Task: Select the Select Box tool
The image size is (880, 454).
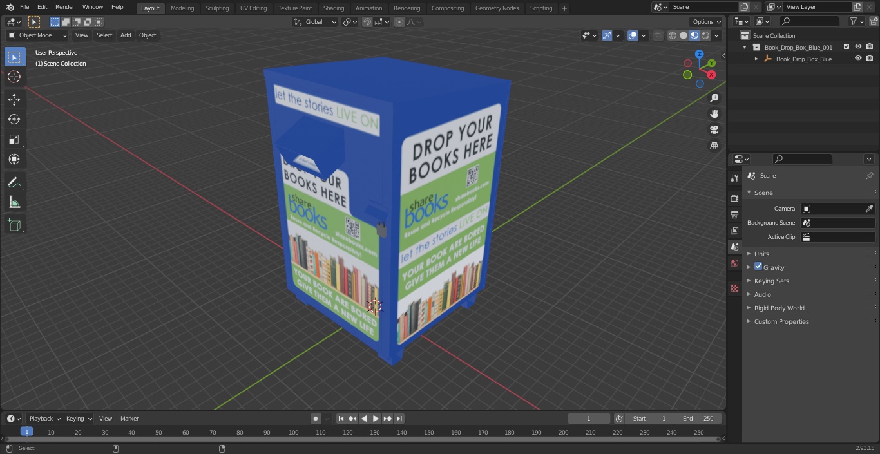Action: pos(14,57)
